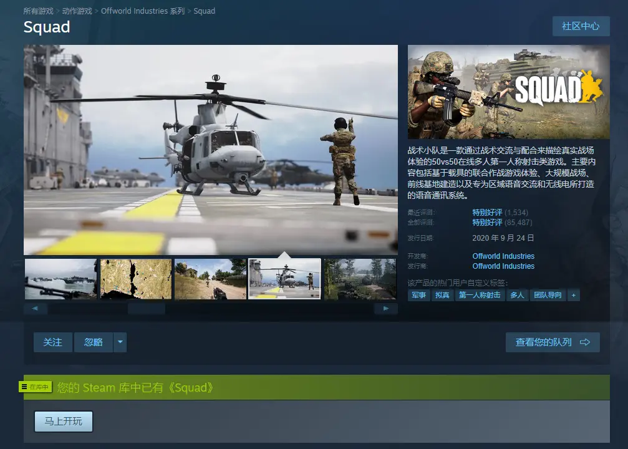628x449 pixels.
Task: Click the Squad breadcrumb link
Action: [x=205, y=11]
